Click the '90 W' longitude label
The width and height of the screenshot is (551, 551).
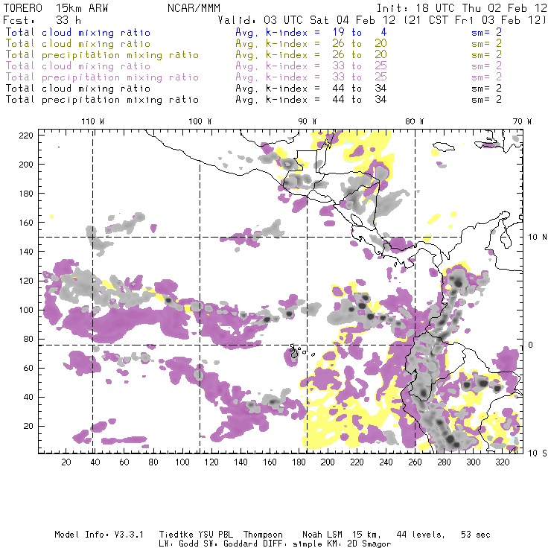tap(308, 121)
